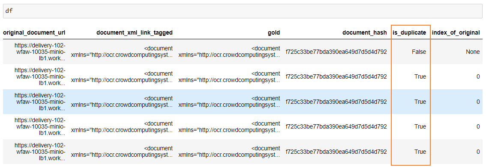Viewport: 486px width, 167px height.
Task: Click index_of_original value 0 in second row
Action: [x=478, y=76]
